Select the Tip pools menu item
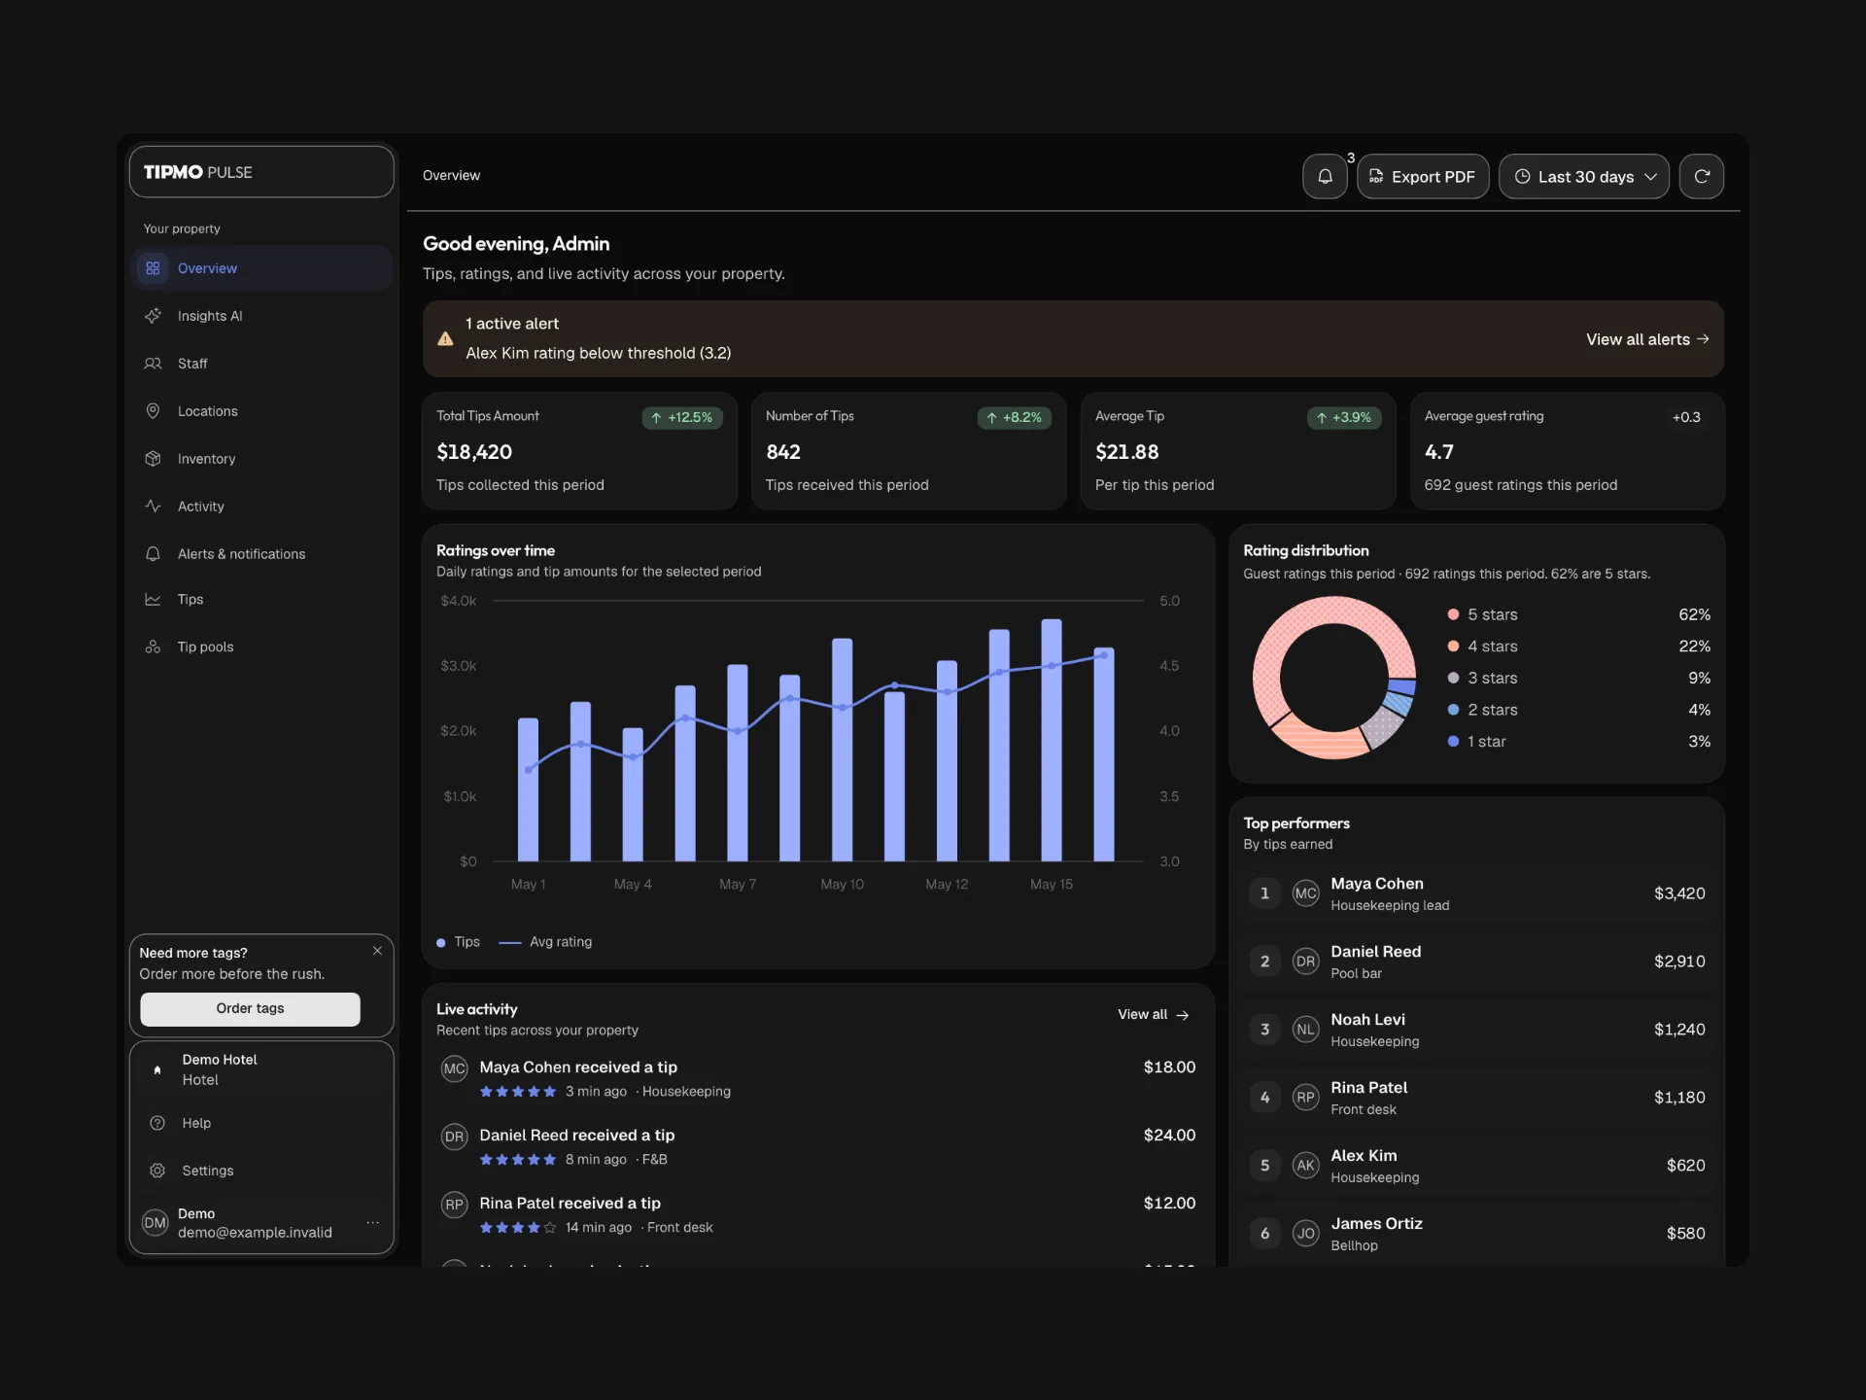The image size is (1866, 1400). point(261,647)
